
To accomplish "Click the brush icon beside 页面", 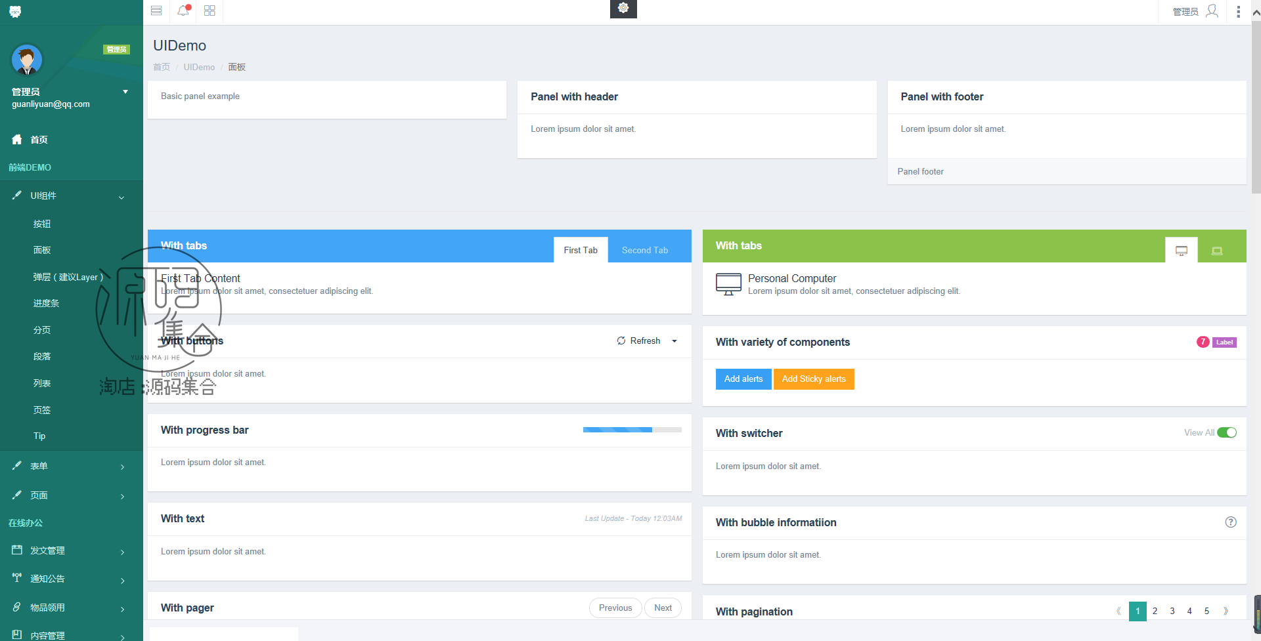I will pyautogui.click(x=17, y=495).
